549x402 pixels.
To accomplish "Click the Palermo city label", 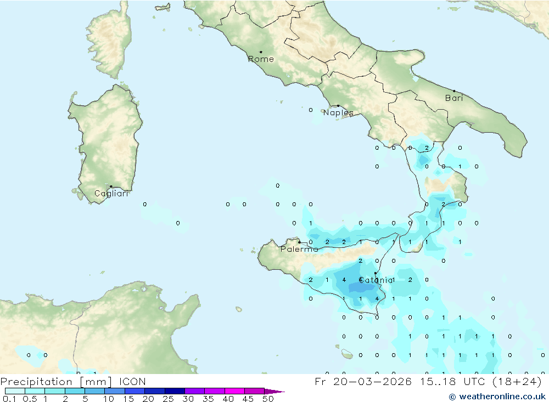I will pos(299,249).
